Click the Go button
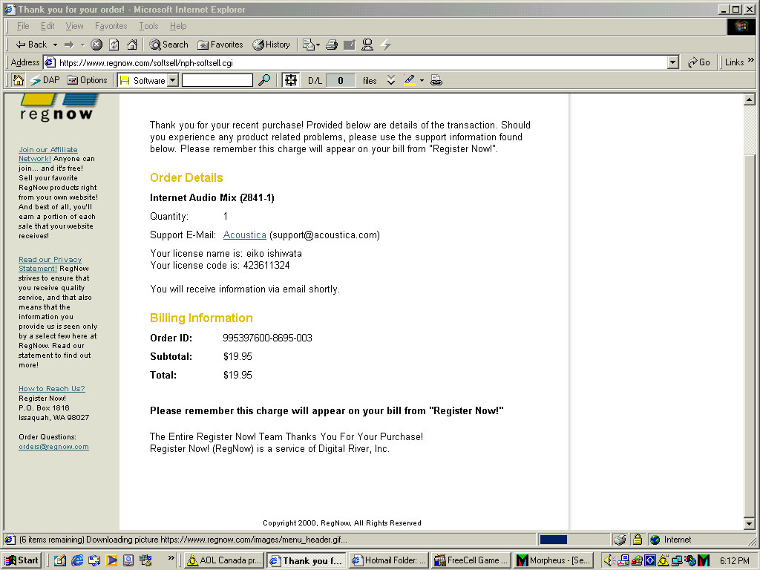Viewport: 760px width, 570px height. coord(699,62)
